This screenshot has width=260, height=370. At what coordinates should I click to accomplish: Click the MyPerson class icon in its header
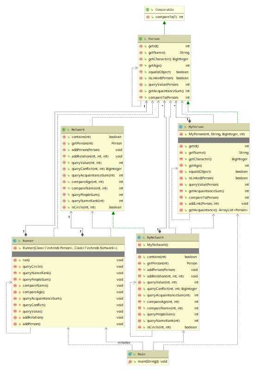pos(181,127)
